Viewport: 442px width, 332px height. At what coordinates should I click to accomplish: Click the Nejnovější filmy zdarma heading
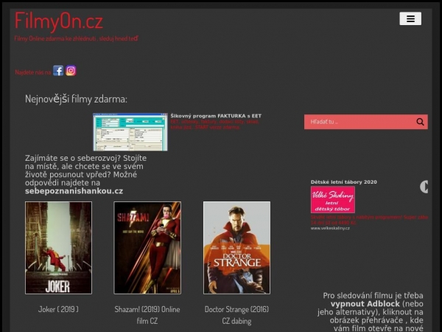pos(76,99)
